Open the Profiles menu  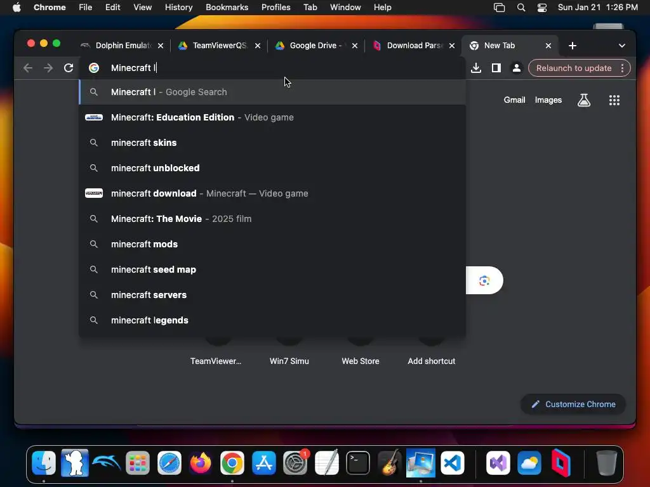coord(275,8)
